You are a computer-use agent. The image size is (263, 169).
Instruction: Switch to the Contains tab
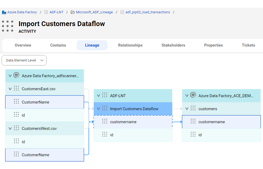tap(58, 45)
